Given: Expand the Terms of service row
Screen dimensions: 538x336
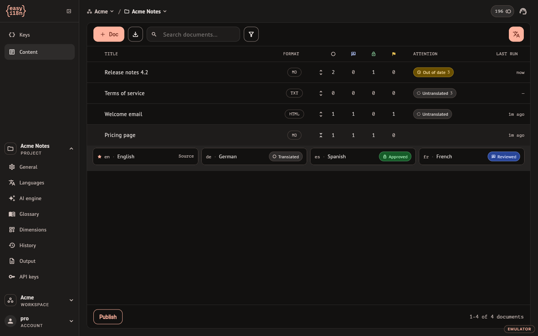Looking at the screenshot, I should pyautogui.click(x=321, y=93).
